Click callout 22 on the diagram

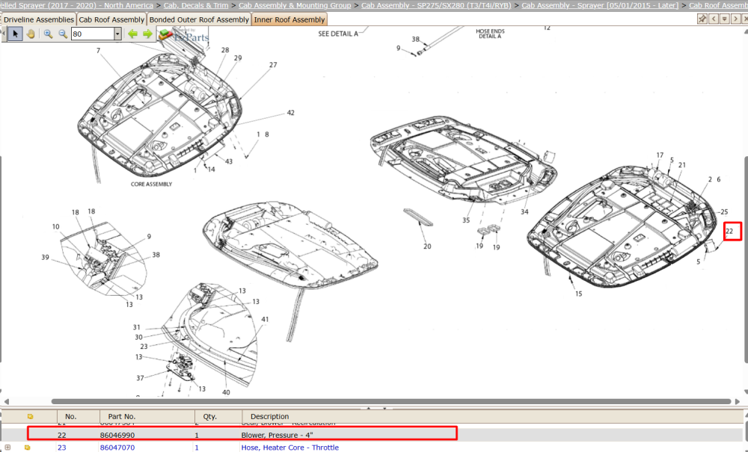point(729,232)
